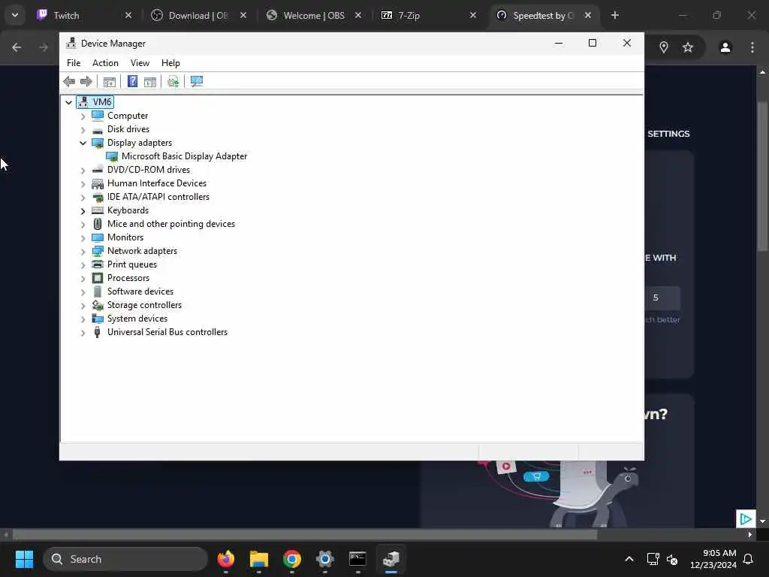The height and width of the screenshot is (577, 769).
Task: Click the Chrome horizontal scrollbar thumb
Action: (x=305, y=535)
